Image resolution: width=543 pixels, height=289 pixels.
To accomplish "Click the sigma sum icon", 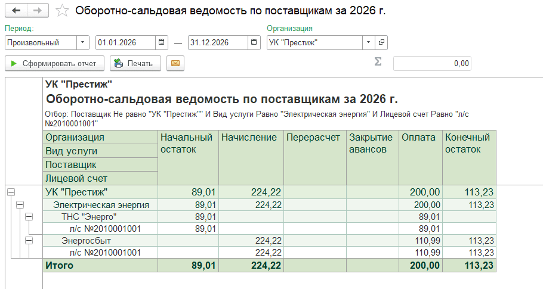I will click(x=377, y=63).
